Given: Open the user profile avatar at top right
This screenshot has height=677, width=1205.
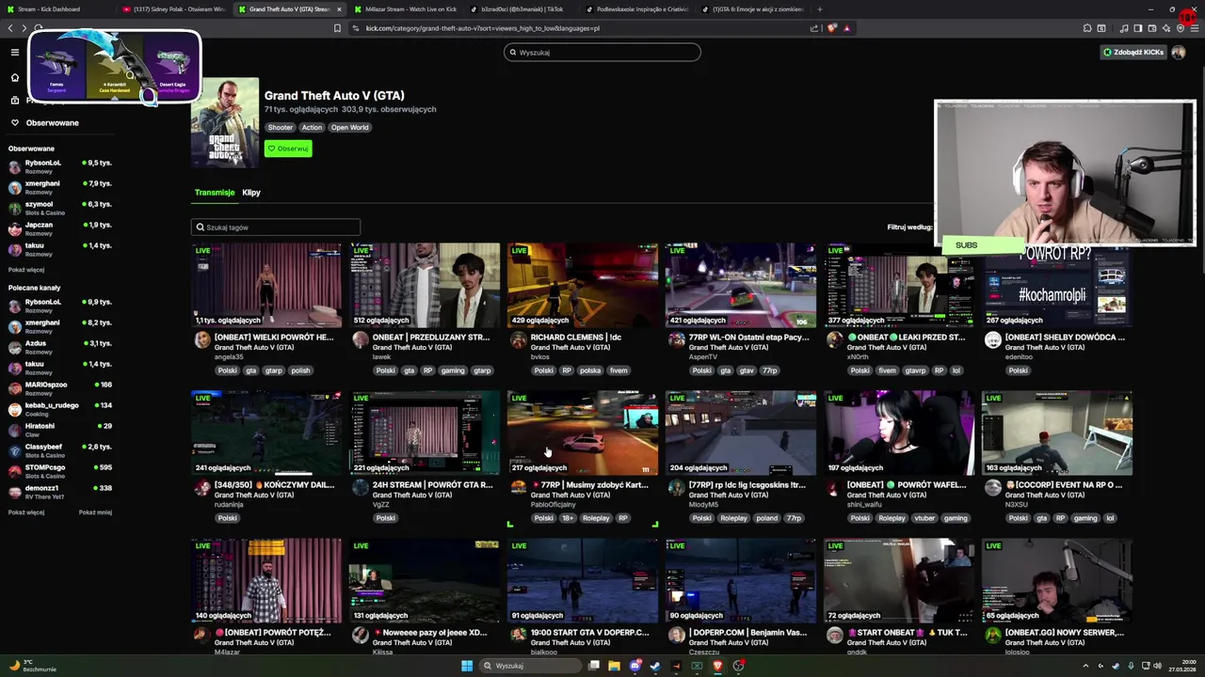Looking at the screenshot, I should click(x=1178, y=53).
